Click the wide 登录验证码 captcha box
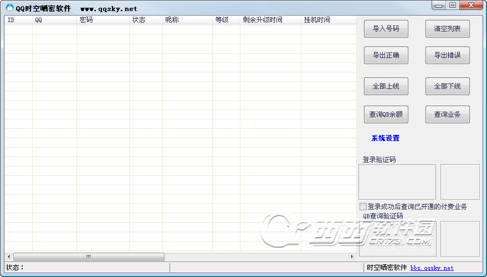This screenshot has height=277, width=487. [397, 182]
